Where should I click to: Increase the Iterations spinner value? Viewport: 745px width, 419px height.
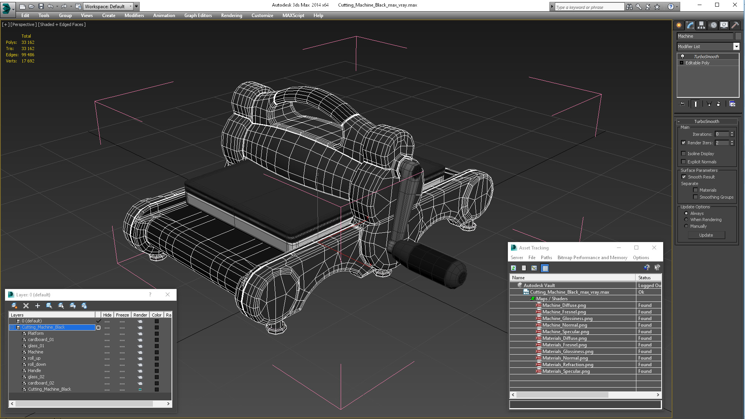tap(732, 133)
